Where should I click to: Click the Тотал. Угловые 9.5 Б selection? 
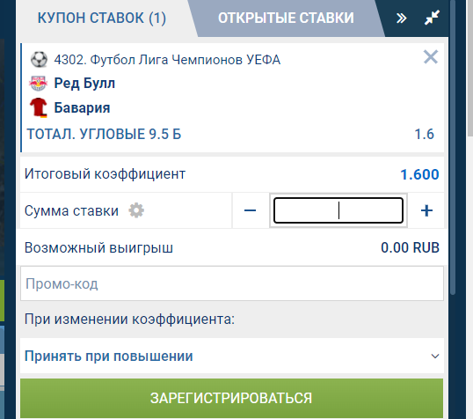104,134
